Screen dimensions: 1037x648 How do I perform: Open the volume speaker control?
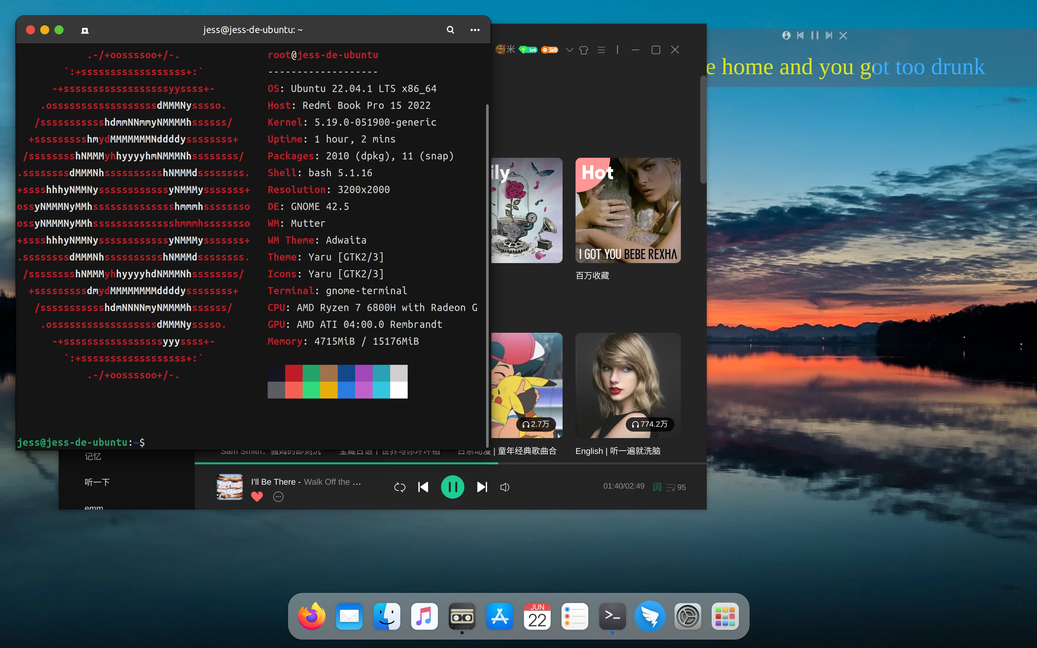click(x=505, y=487)
